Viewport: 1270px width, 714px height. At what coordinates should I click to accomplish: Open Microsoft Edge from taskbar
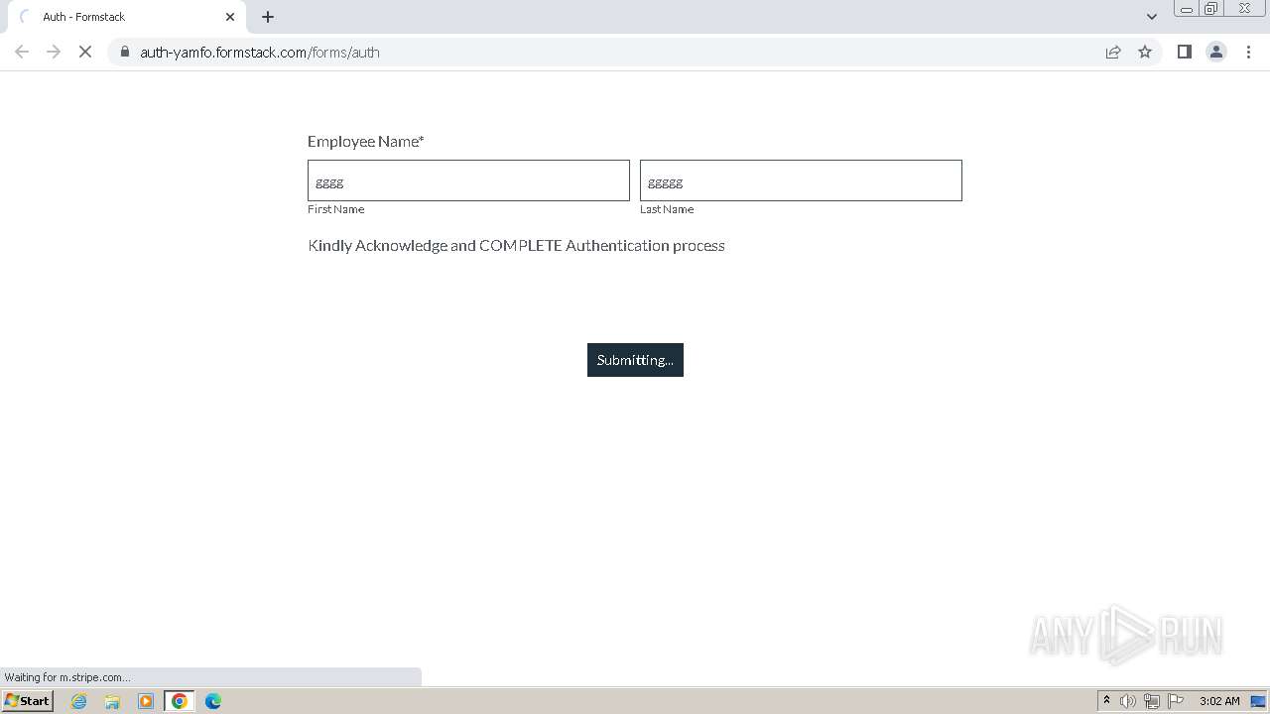tap(213, 701)
